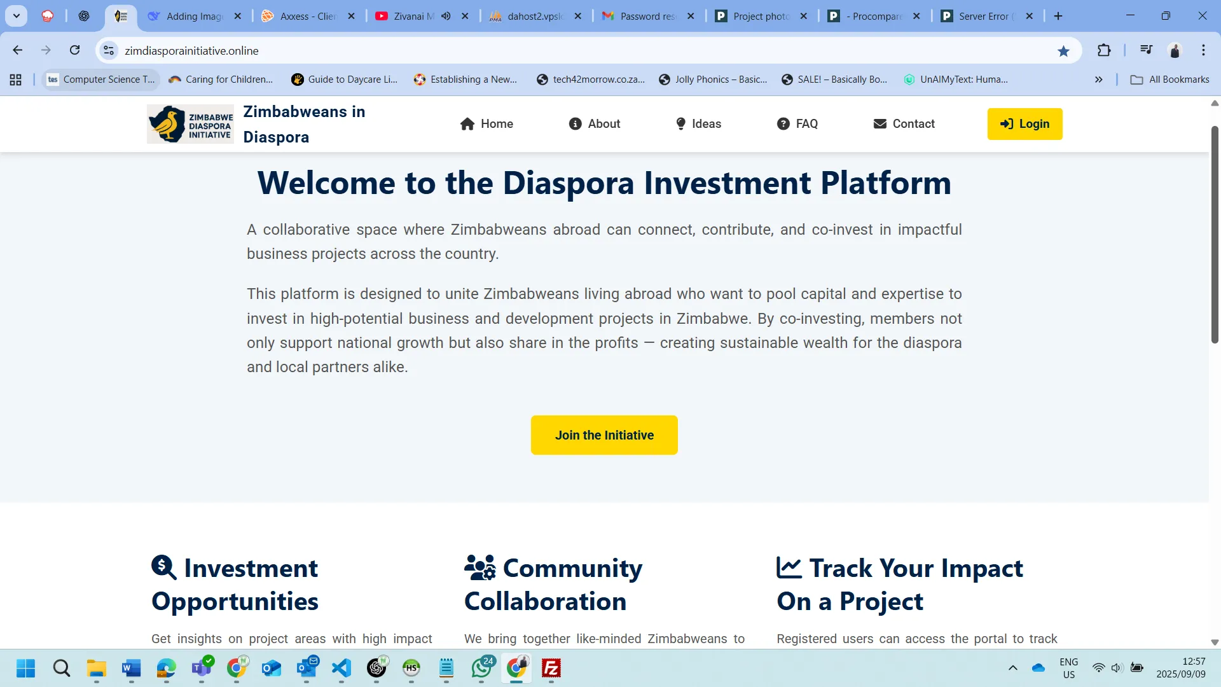1221x687 pixels.
Task: View site information icon in address bar
Action: [109, 50]
